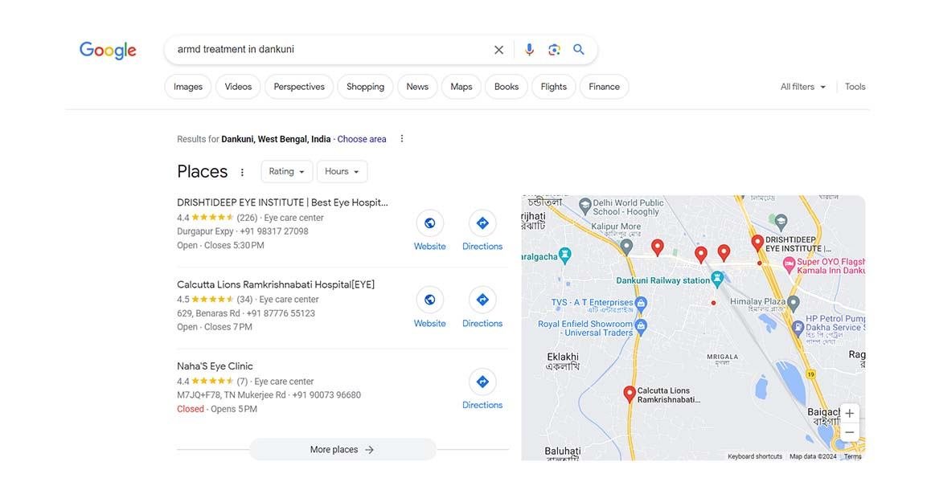Click the Google logo
Screen dimensions: 931x482
[108, 51]
